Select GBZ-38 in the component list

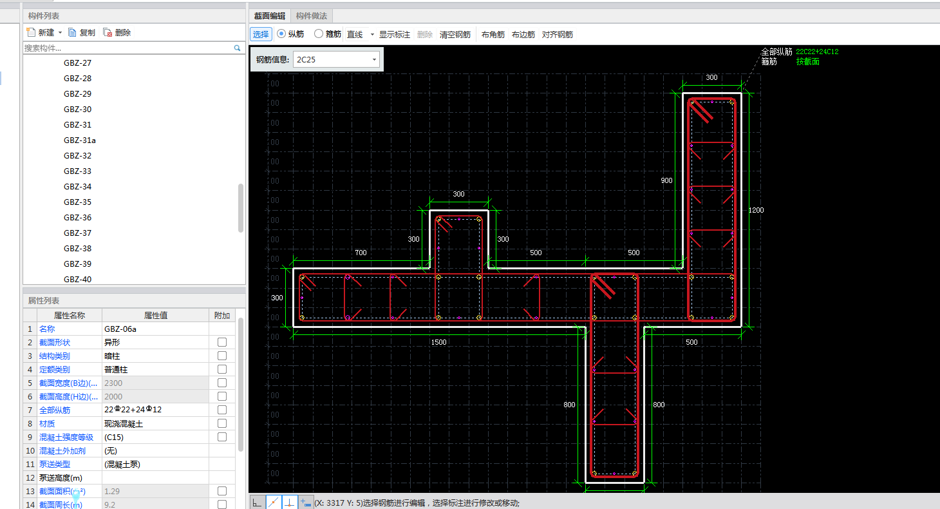(78, 249)
